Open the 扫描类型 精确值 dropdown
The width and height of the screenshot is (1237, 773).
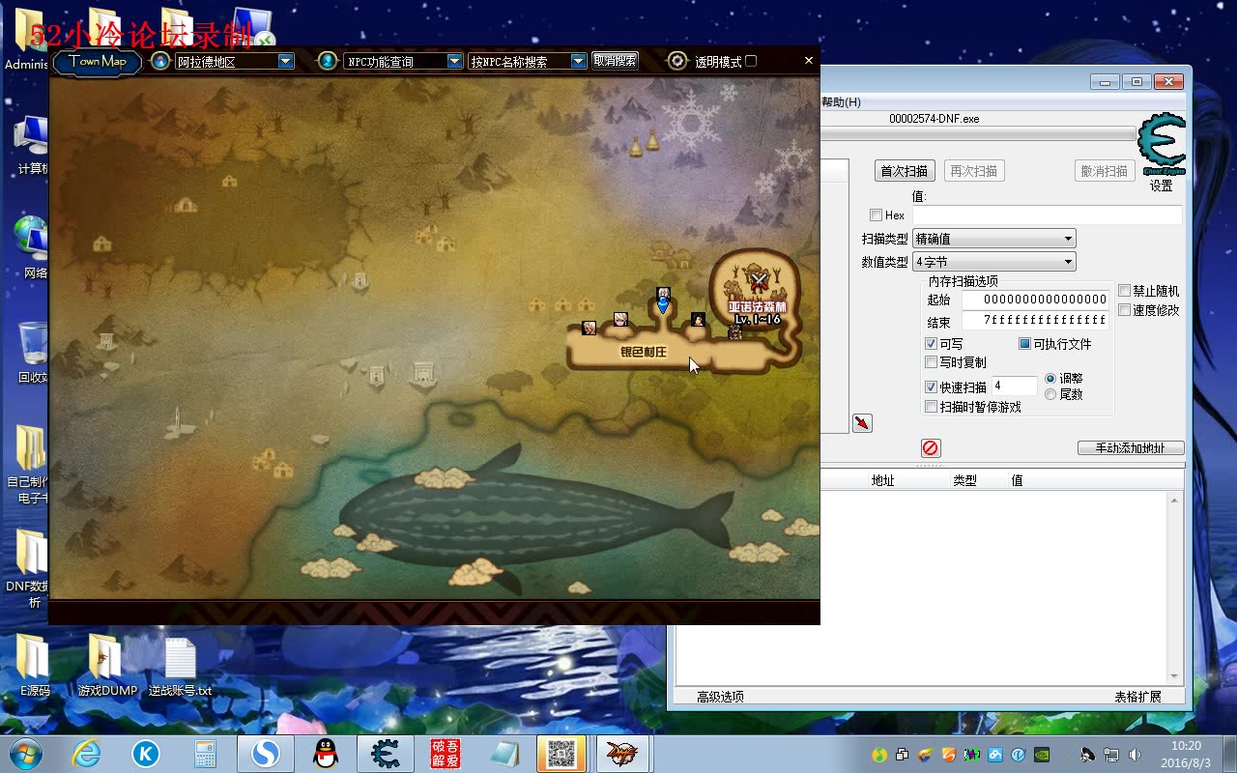click(993, 239)
